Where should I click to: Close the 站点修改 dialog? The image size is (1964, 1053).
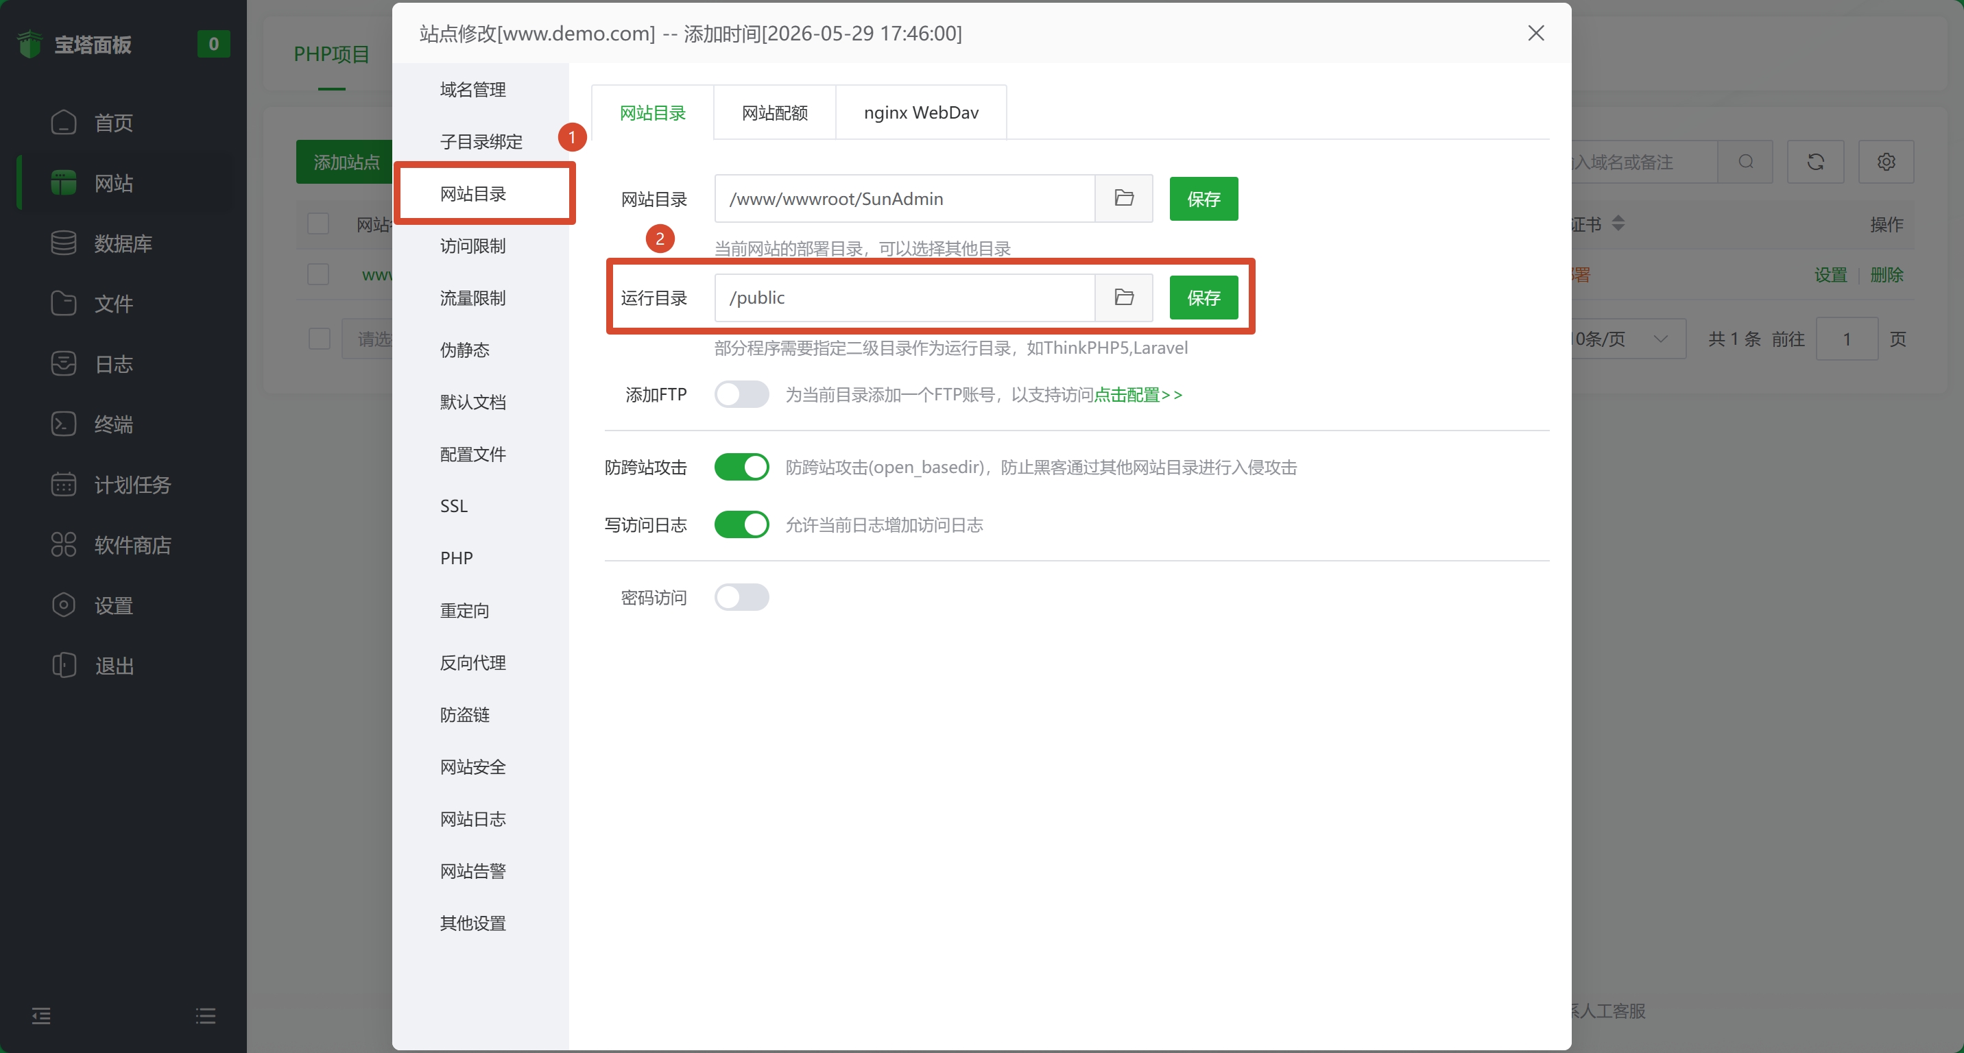[x=1535, y=33]
